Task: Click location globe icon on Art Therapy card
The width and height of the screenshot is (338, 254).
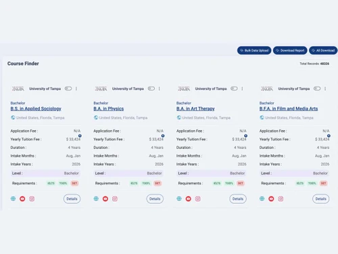Action: point(178,118)
